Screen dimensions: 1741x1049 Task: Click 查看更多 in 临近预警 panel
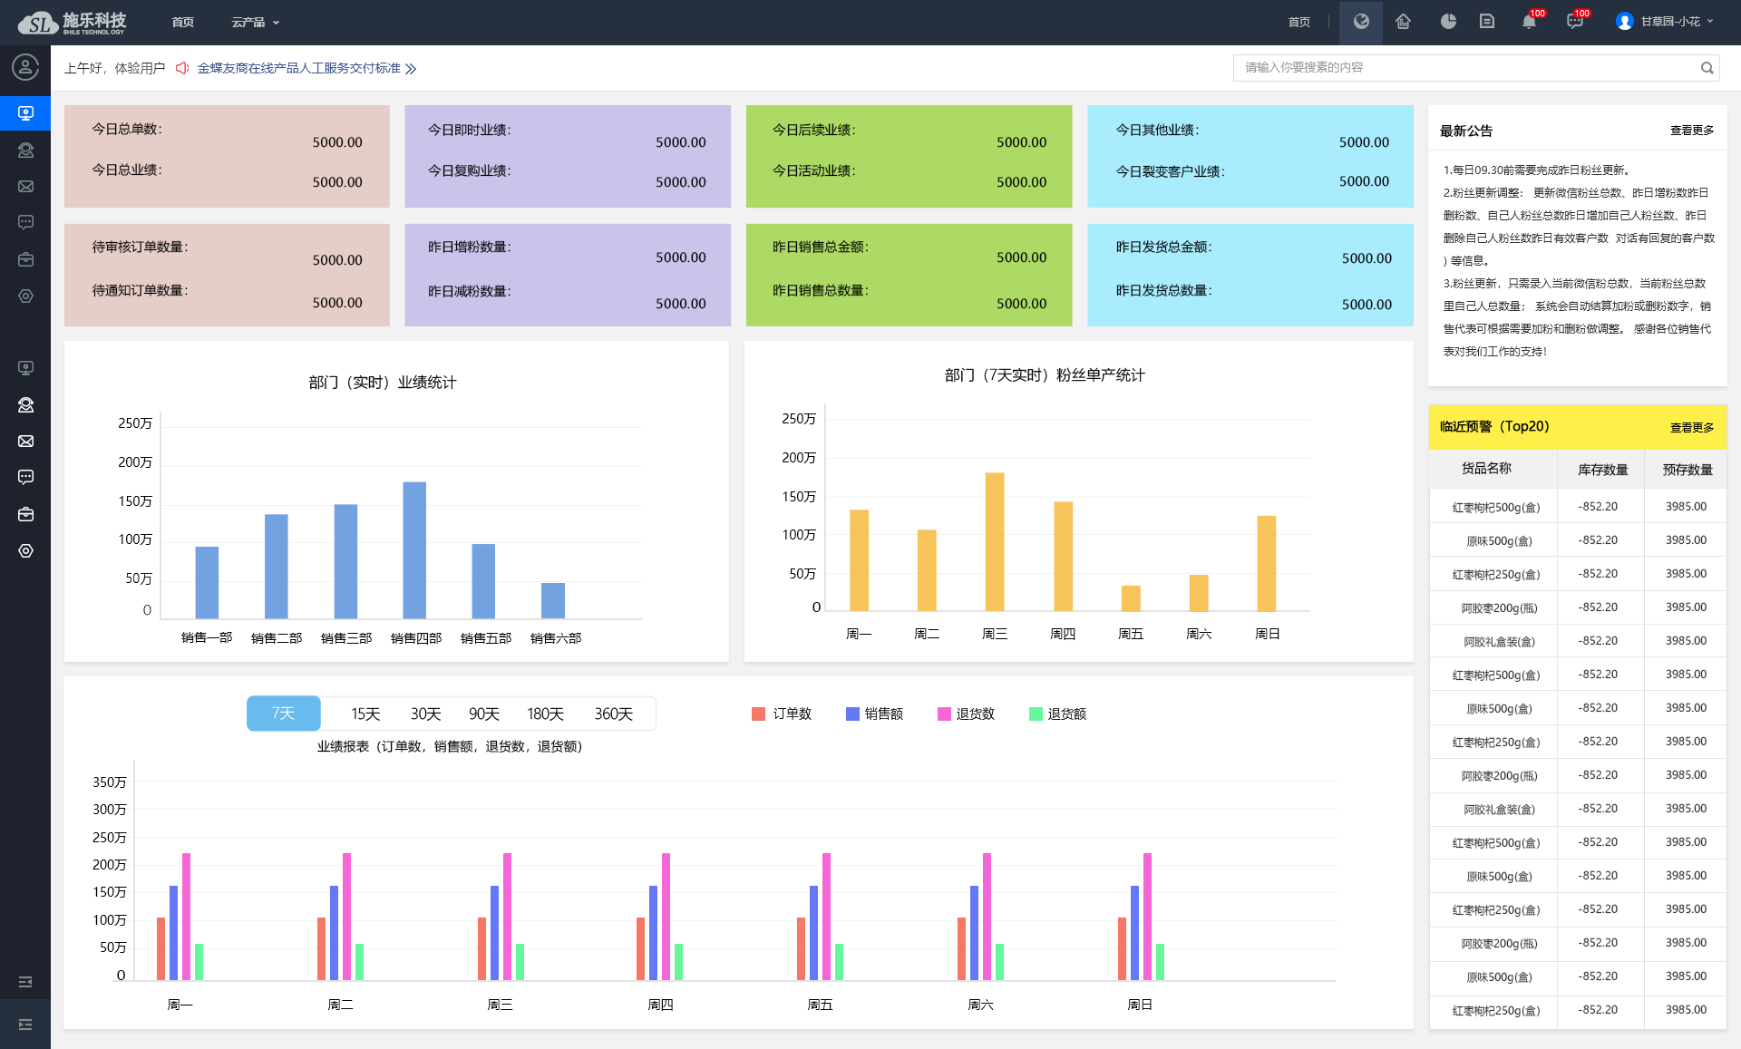click(1691, 428)
